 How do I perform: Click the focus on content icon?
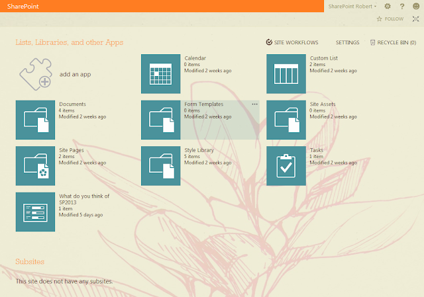[x=415, y=19]
